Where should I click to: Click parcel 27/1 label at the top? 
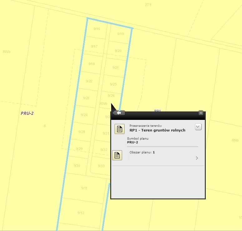click(x=148, y=5)
